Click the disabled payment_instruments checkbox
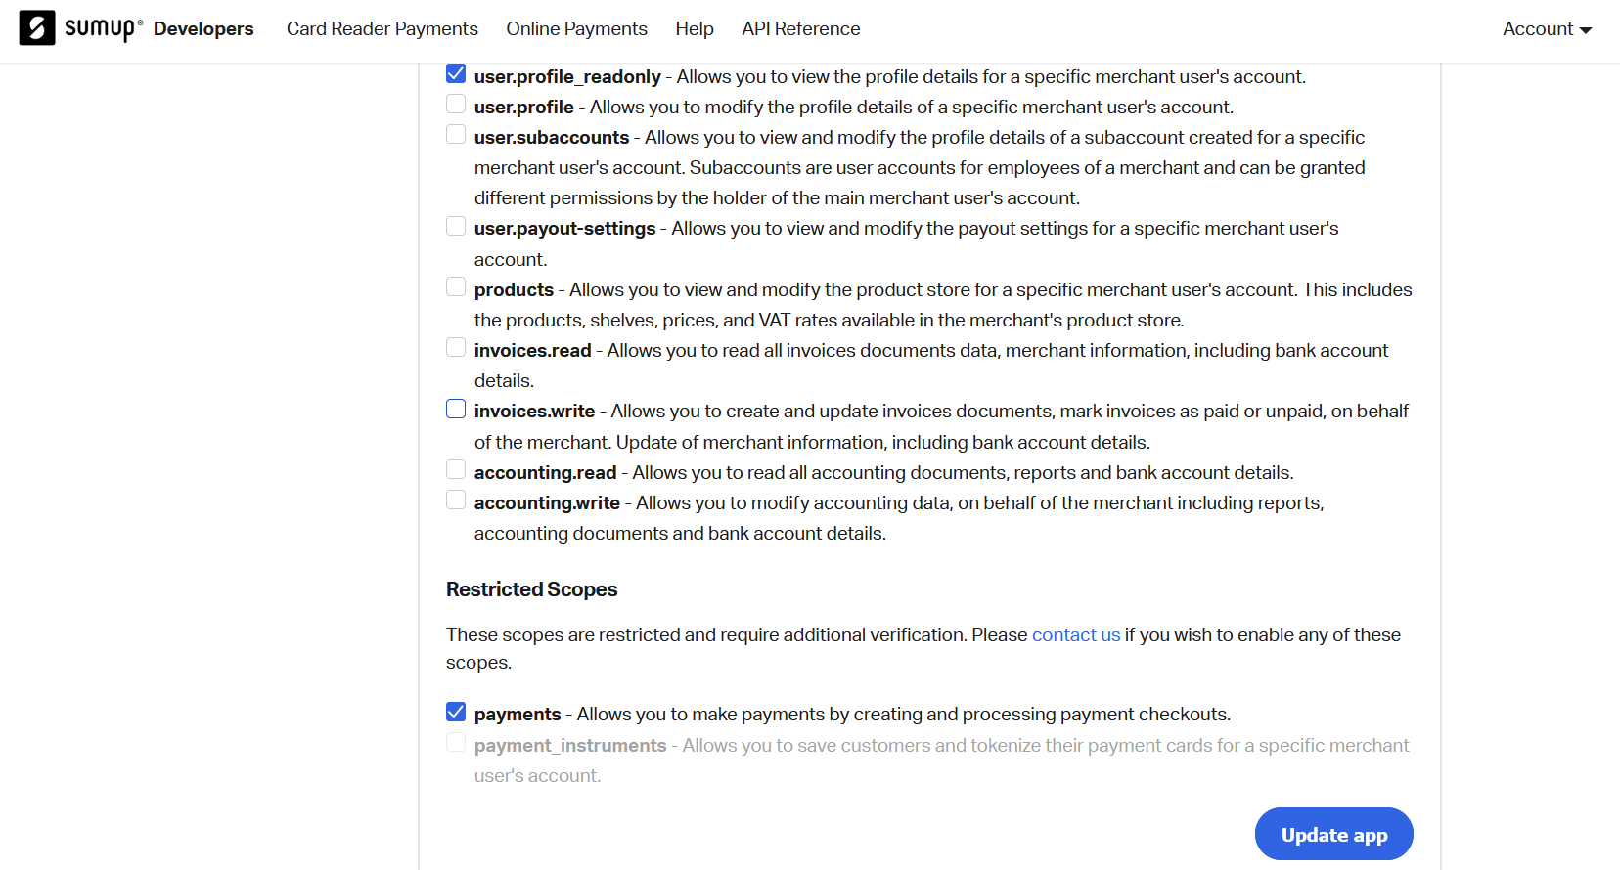The image size is (1620, 870). [x=456, y=743]
